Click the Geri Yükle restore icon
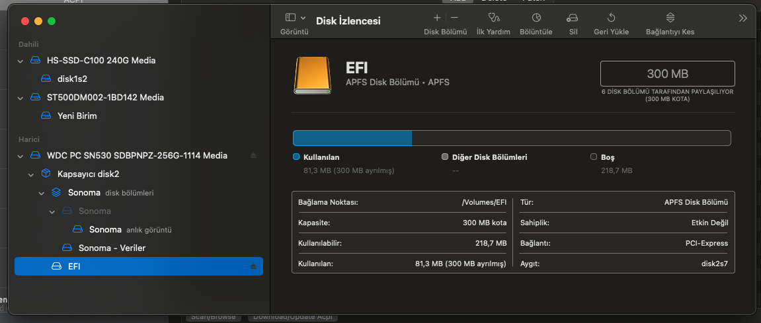 pyautogui.click(x=611, y=18)
